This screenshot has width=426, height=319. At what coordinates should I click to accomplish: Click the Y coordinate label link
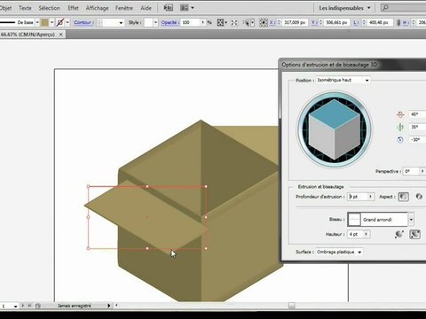313,22
